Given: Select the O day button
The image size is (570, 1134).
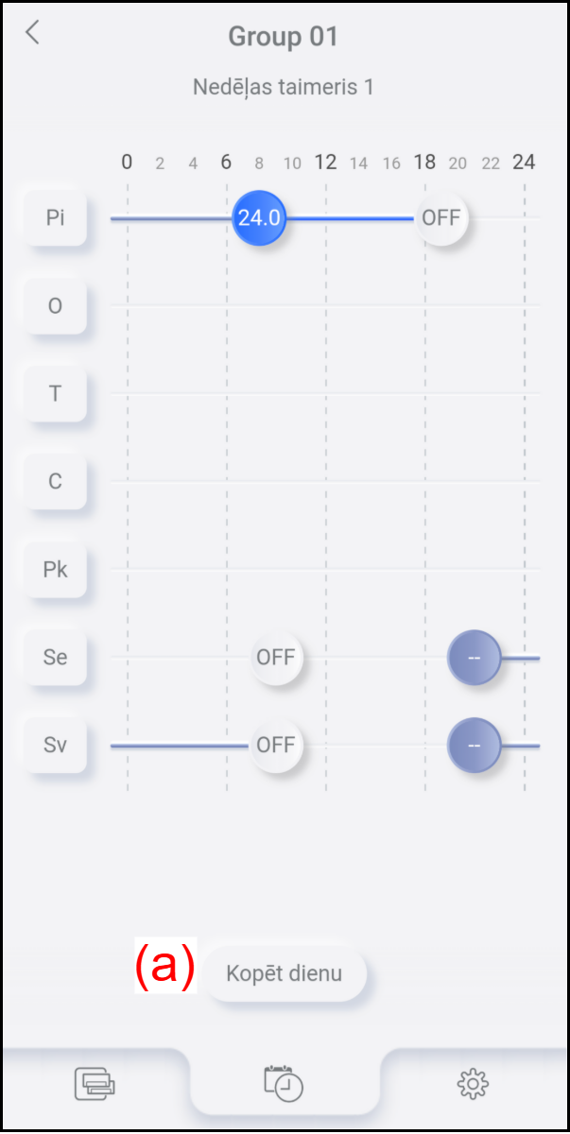Looking at the screenshot, I should click(55, 305).
